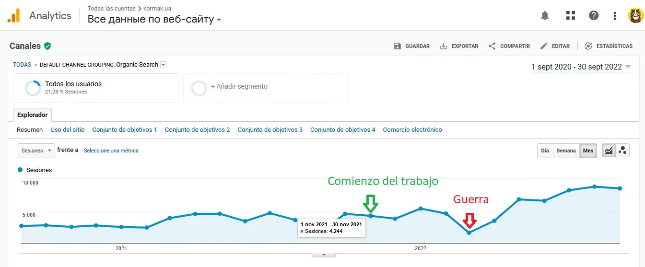Open the three-dot options menu

[615, 16]
